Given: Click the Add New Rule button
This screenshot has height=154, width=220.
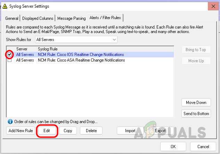Looking at the screenshot, I should tap(21, 131).
